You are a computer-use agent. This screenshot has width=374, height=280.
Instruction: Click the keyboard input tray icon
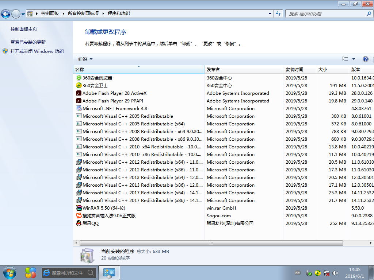tap(297, 273)
